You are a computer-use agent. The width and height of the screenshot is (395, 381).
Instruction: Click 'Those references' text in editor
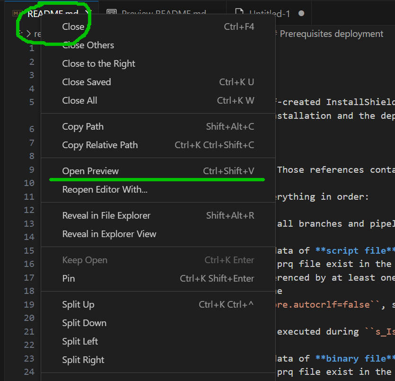pos(320,169)
